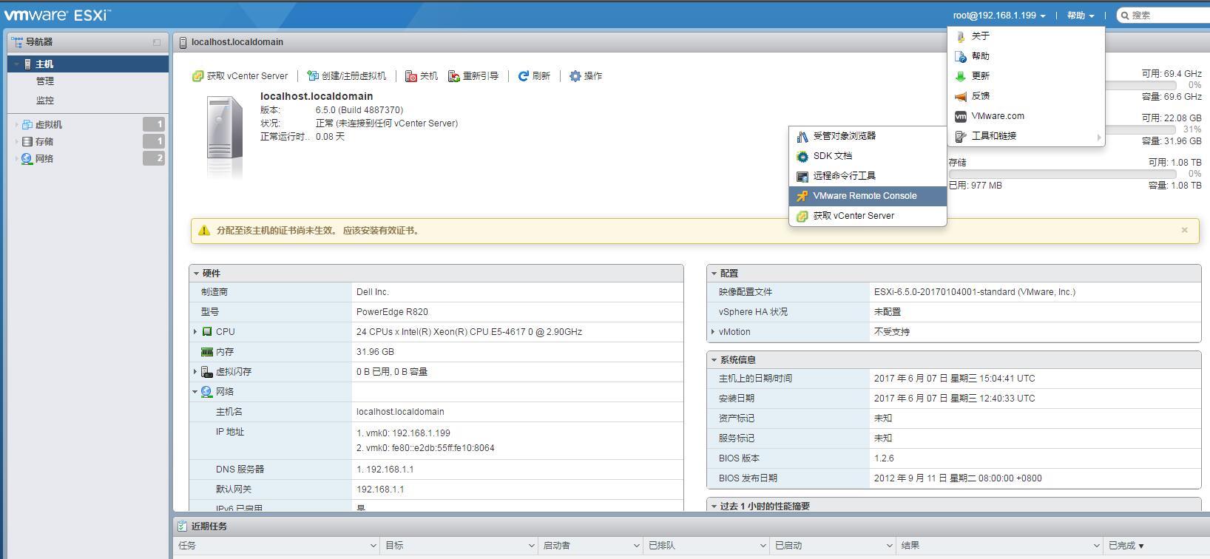The width and height of the screenshot is (1210, 559).
Task: Click the 刷新 refresh icon
Action: 524,76
